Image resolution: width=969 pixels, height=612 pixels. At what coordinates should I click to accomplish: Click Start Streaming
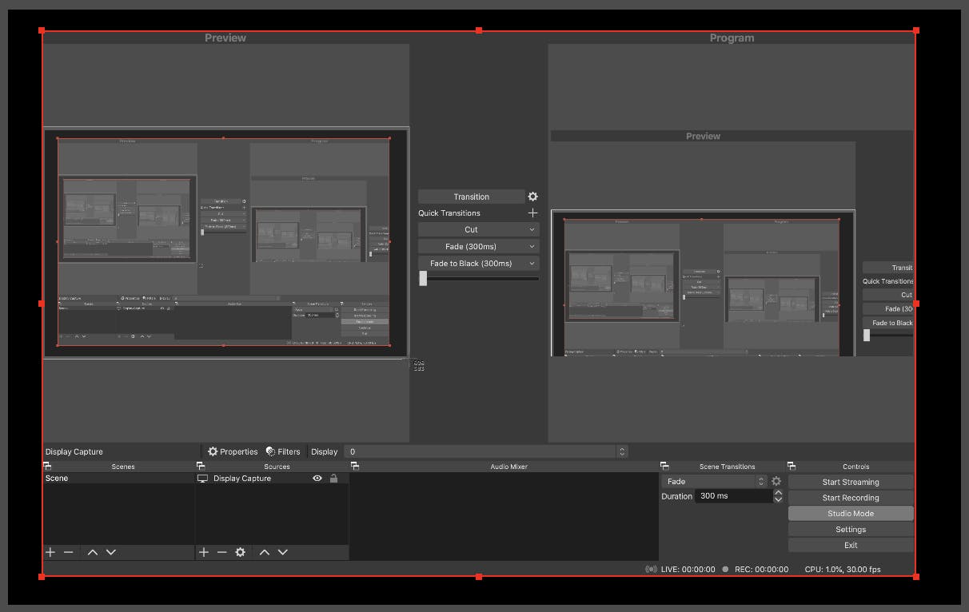[851, 482]
